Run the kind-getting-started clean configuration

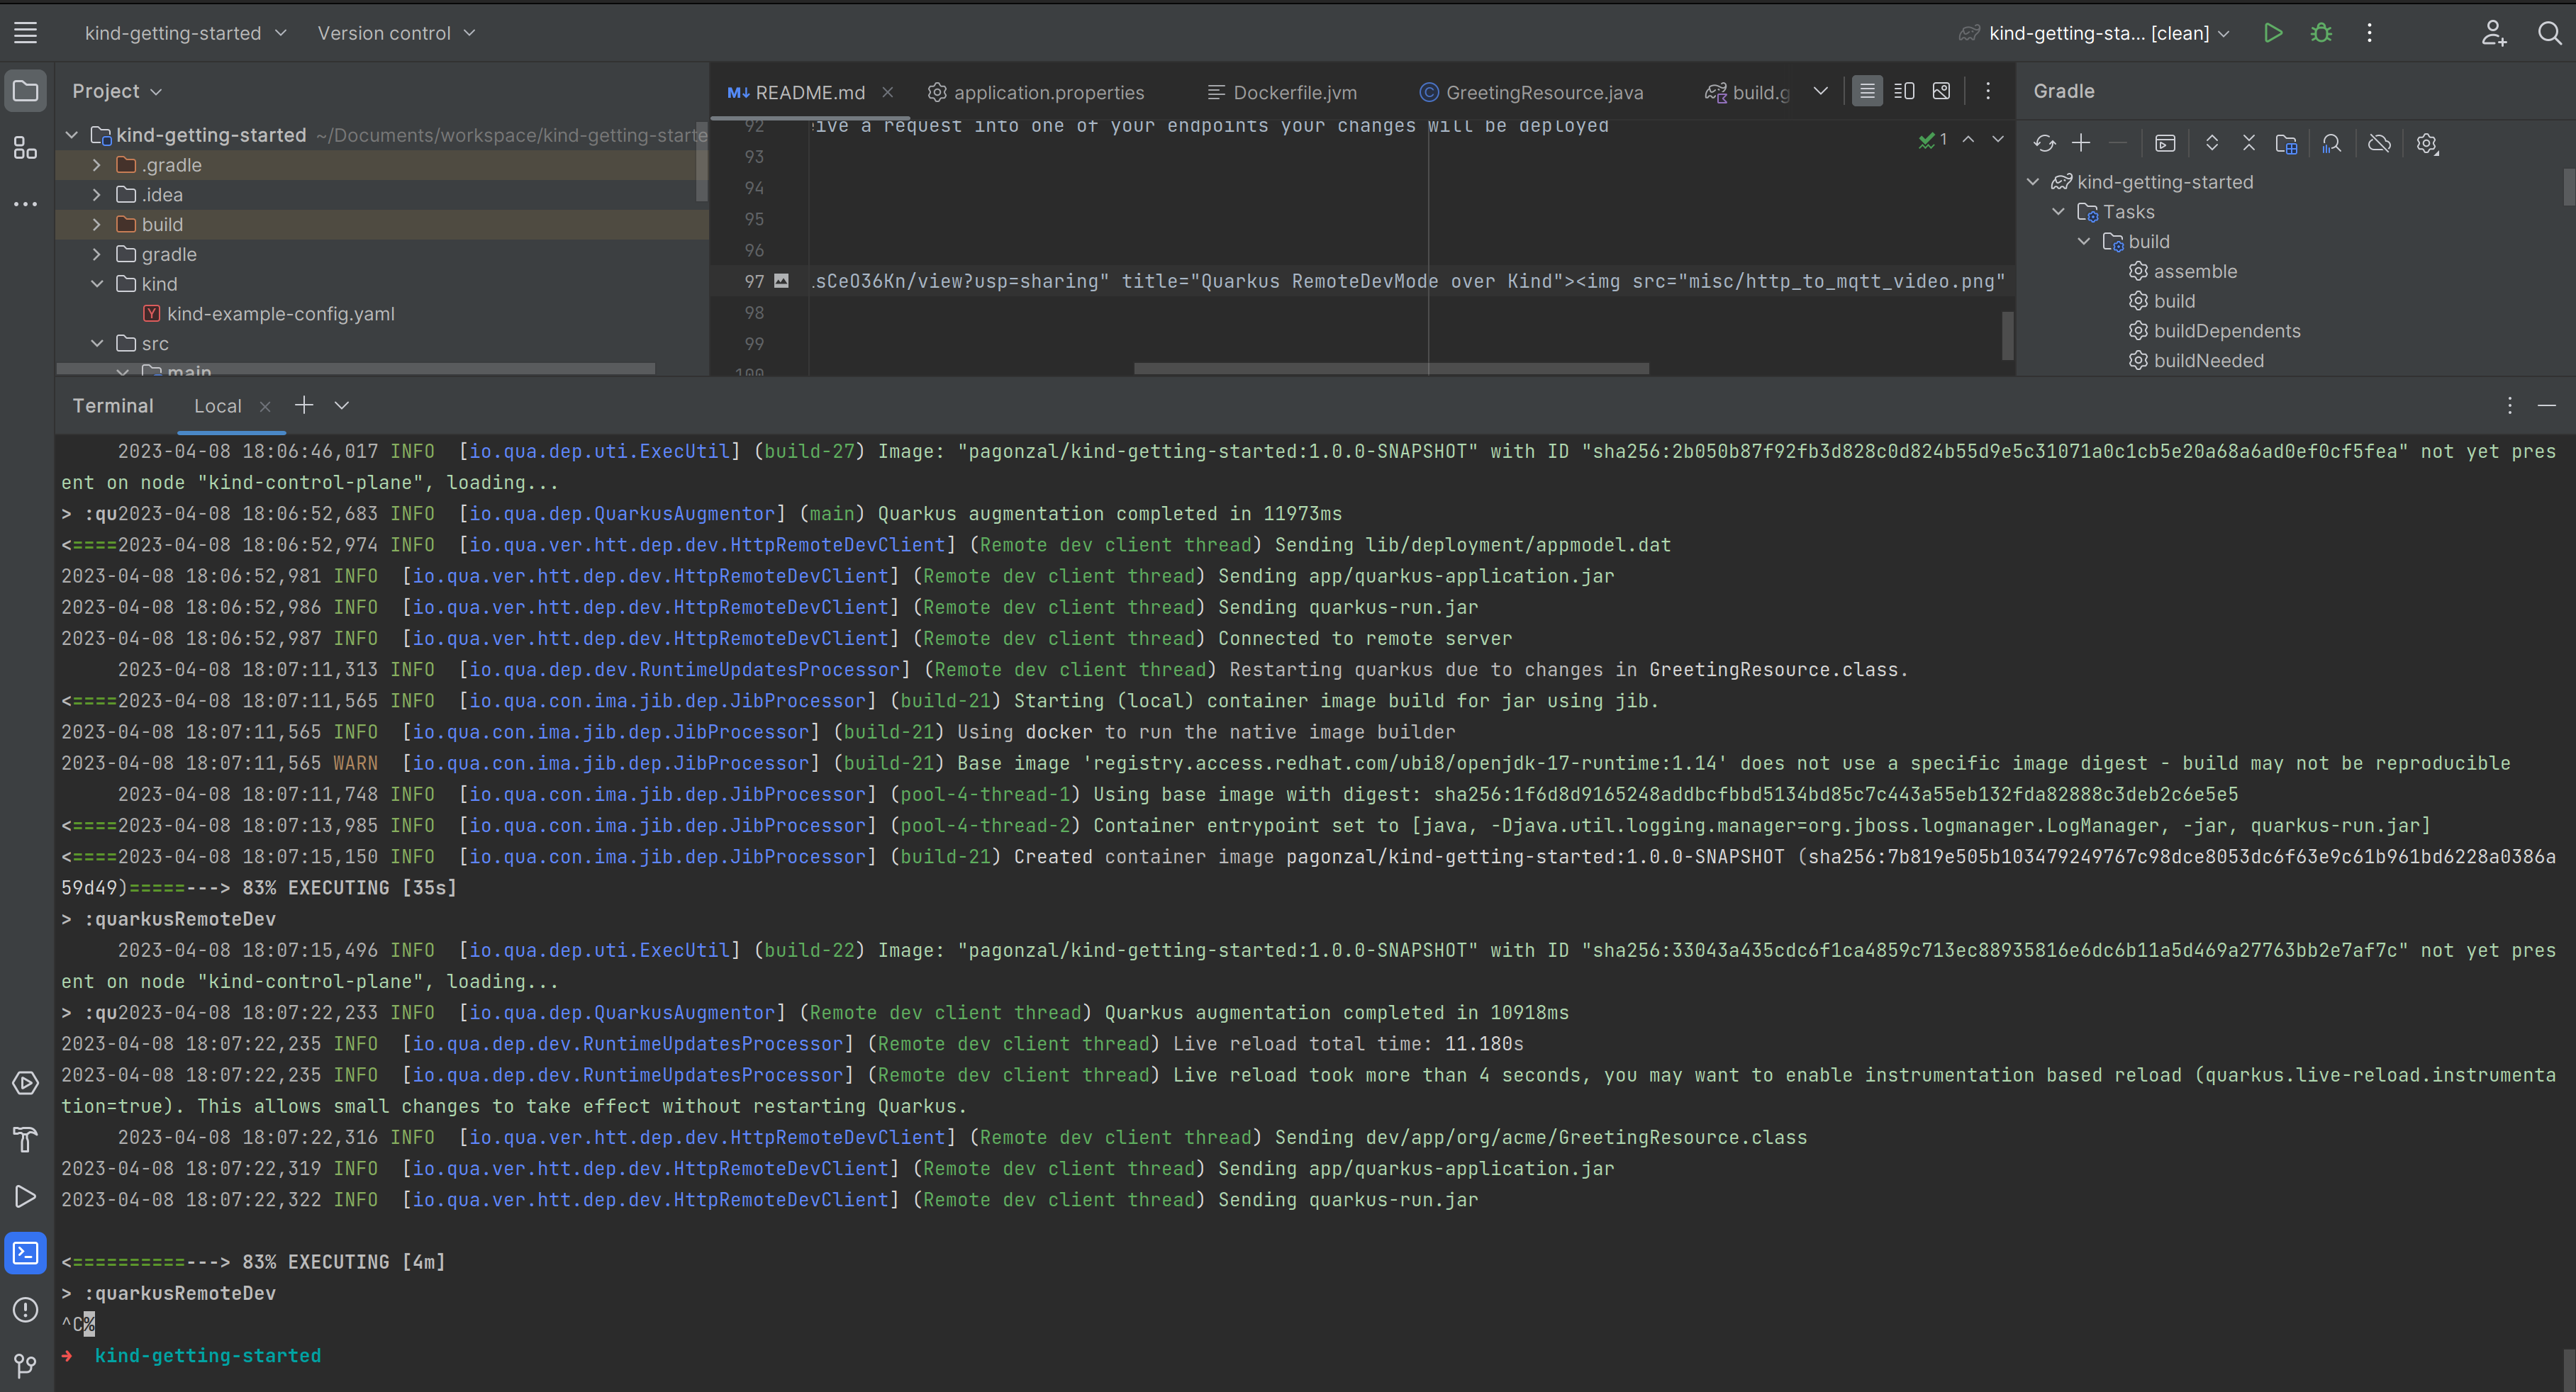pos(2273,33)
